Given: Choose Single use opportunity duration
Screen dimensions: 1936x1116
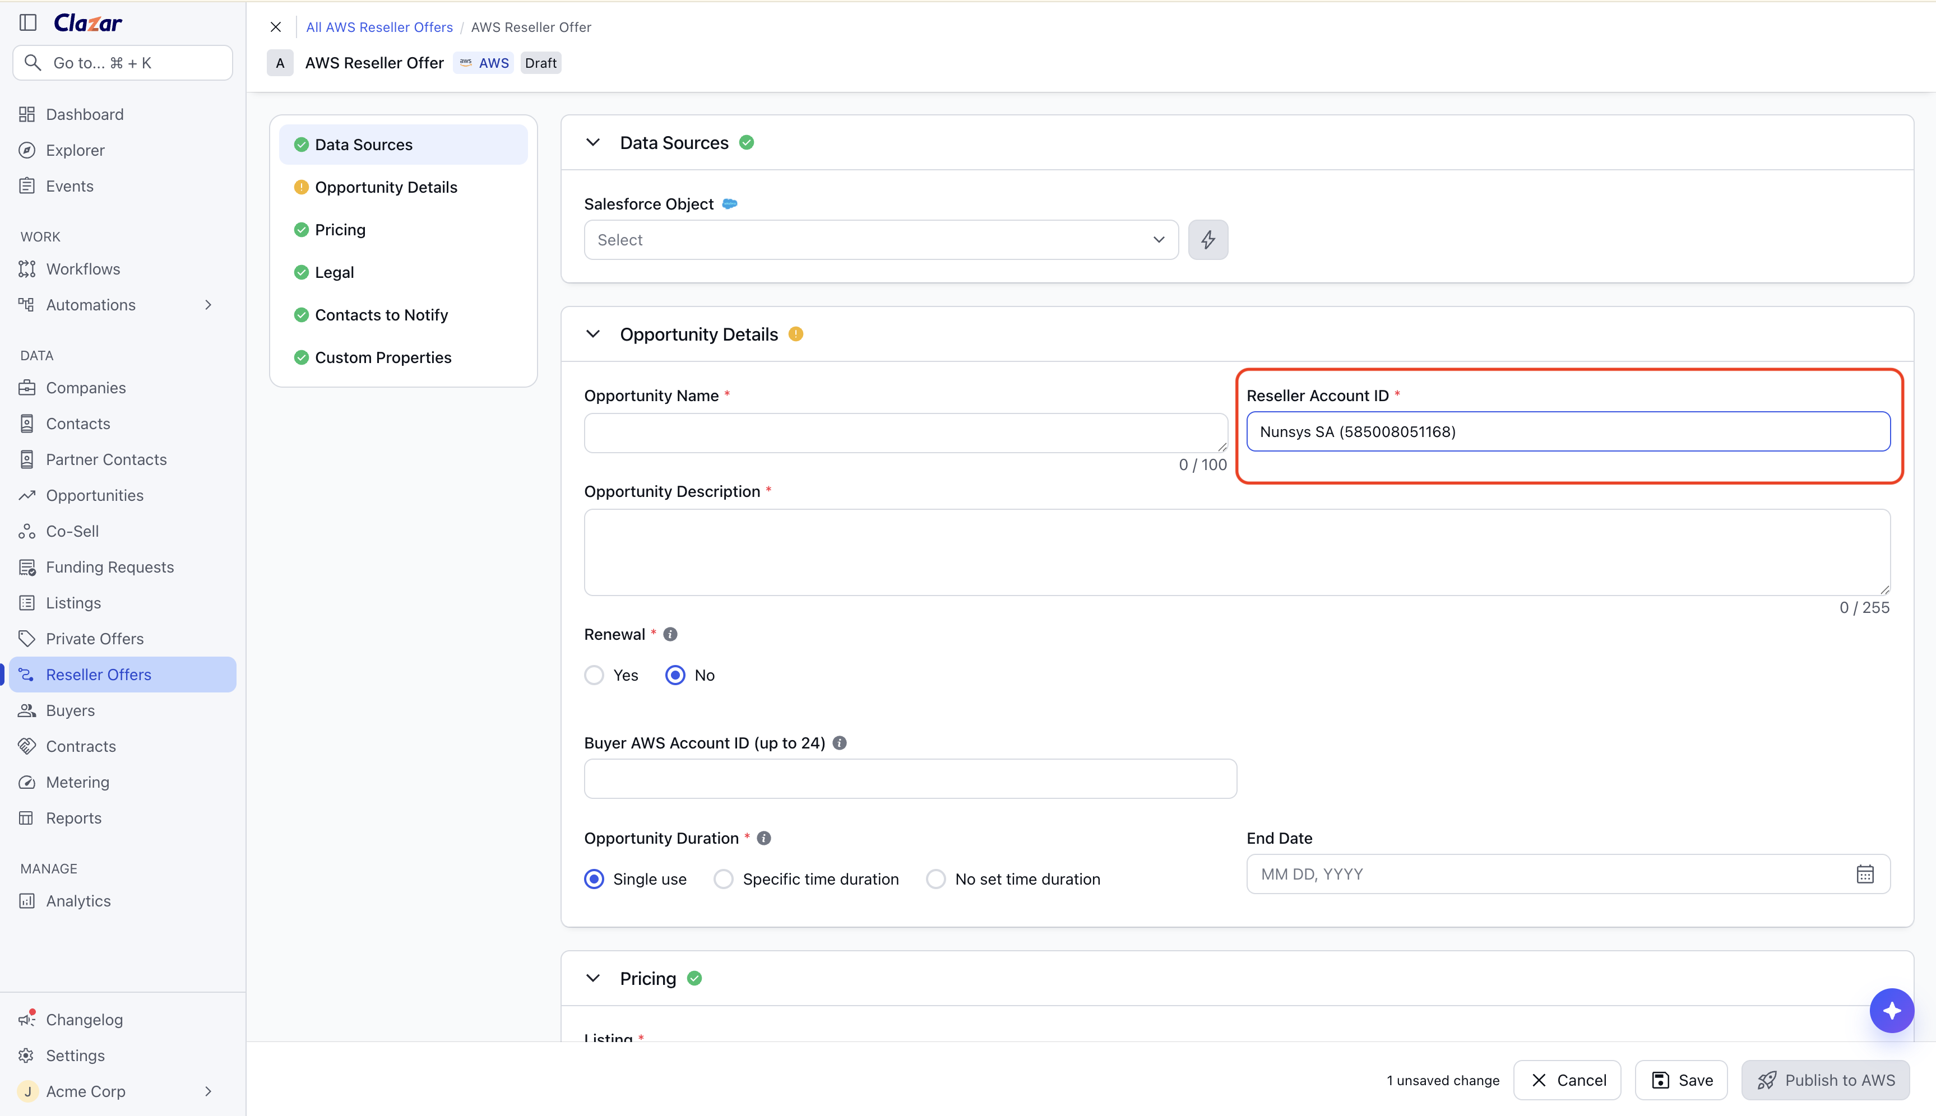Looking at the screenshot, I should (x=594, y=879).
